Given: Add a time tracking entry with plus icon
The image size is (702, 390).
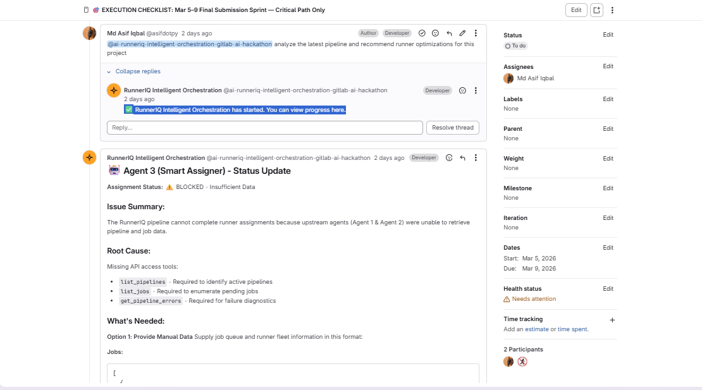Looking at the screenshot, I should tap(612, 320).
